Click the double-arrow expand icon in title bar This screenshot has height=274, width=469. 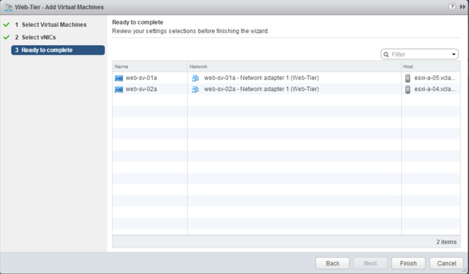tap(462, 7)
